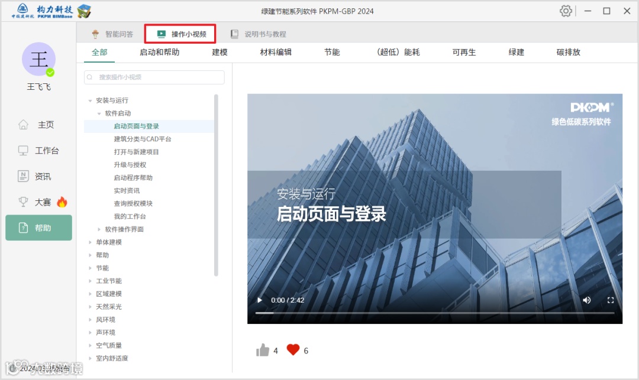Image resolution: width=639 pixels, height=380 pixels.
Task: Select the (超低)能耗 category tab
Action: pos(398,52)
